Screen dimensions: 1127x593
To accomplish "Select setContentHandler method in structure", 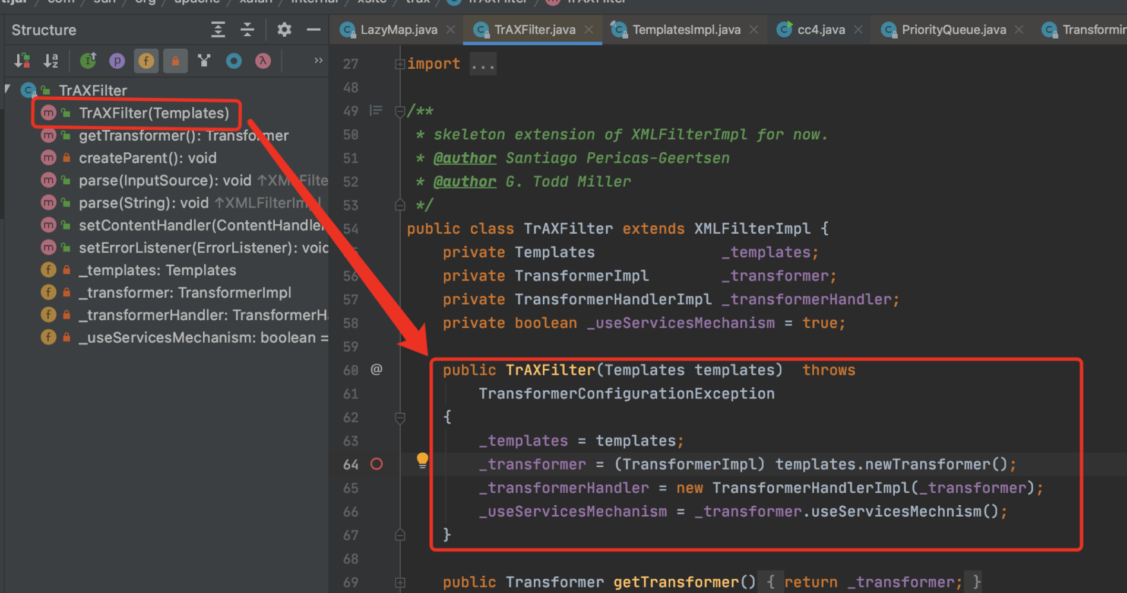I will [x=202, y=225].
